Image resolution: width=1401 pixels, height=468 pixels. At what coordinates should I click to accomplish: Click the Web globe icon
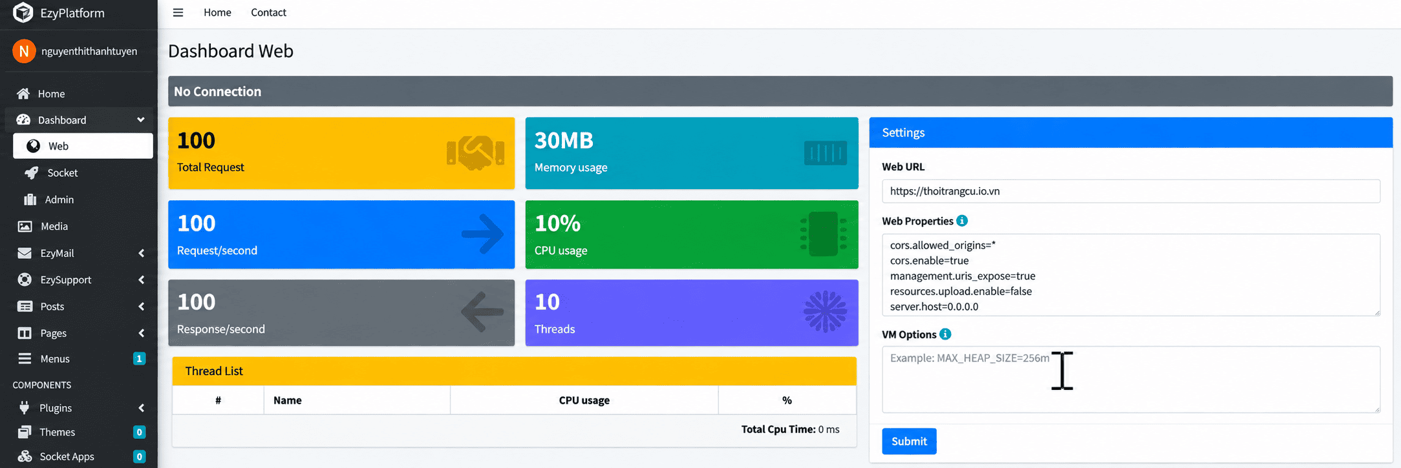pos(33,146)
